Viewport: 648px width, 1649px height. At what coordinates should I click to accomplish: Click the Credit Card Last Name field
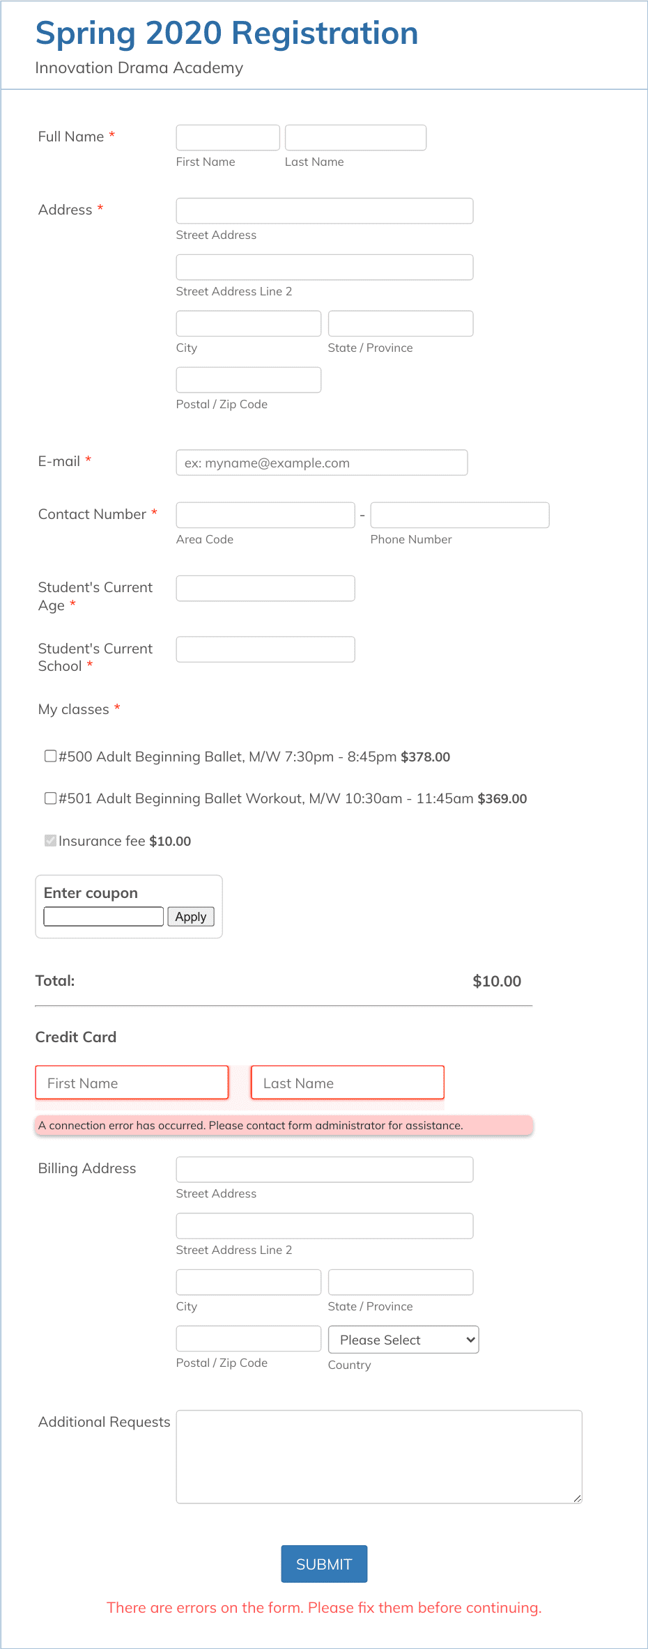[x=348, y=1083]
